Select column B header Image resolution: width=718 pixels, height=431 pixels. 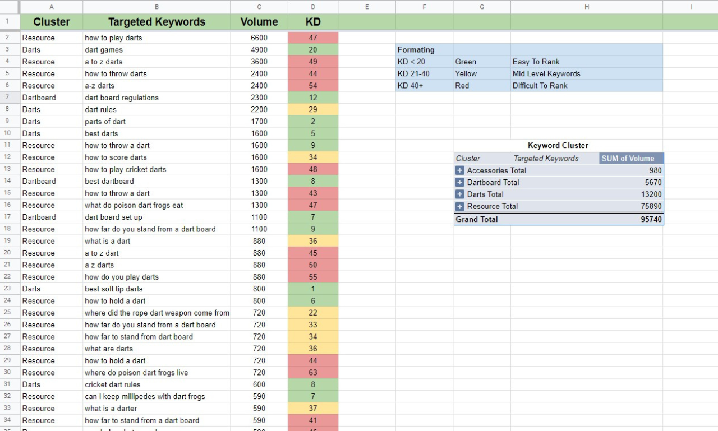coord(157,7)
